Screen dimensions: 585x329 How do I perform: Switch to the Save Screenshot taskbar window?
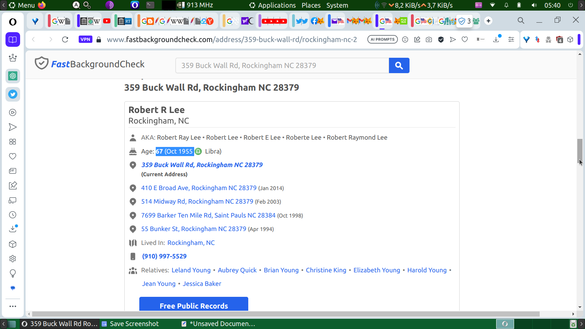130,324
